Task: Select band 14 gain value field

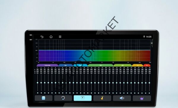Action: tap(84, 73)
